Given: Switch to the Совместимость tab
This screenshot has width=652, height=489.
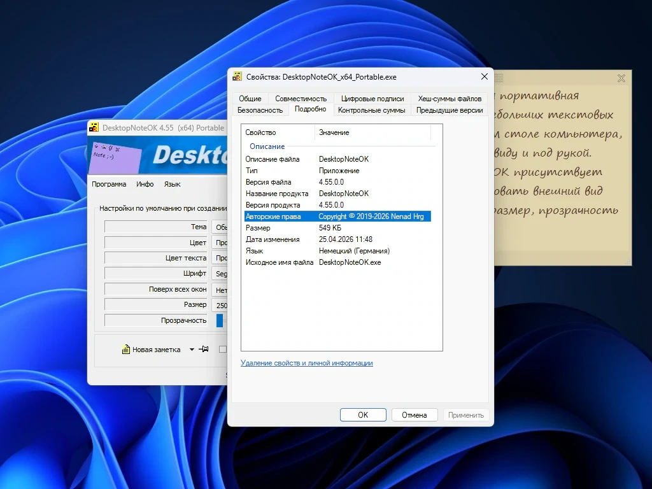Looking at the screenshot, I should pos(301,99).
